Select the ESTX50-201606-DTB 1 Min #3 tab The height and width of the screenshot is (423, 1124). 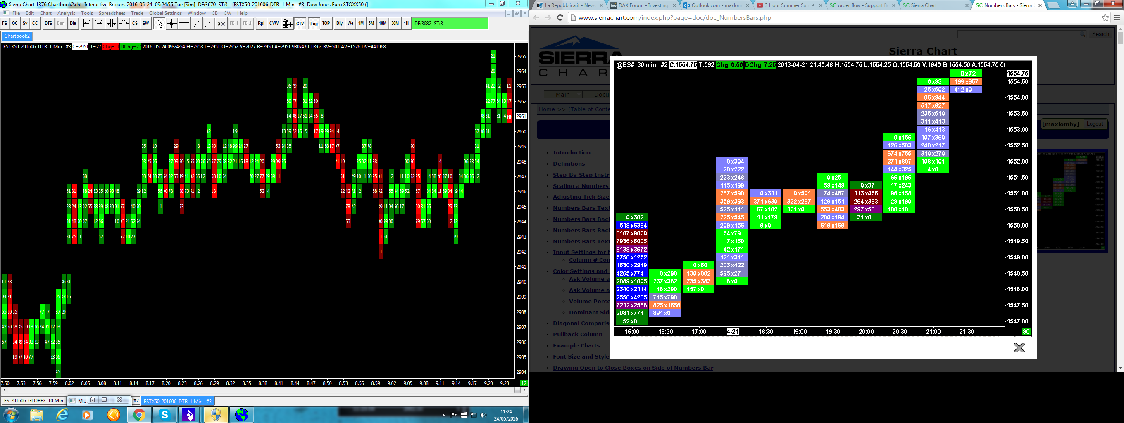[178, 401]
